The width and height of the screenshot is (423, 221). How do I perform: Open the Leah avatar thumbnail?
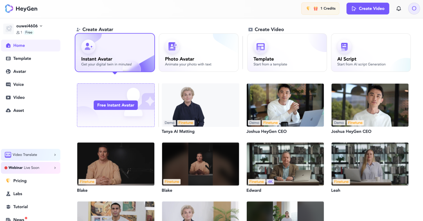click(x=370, y=164)
